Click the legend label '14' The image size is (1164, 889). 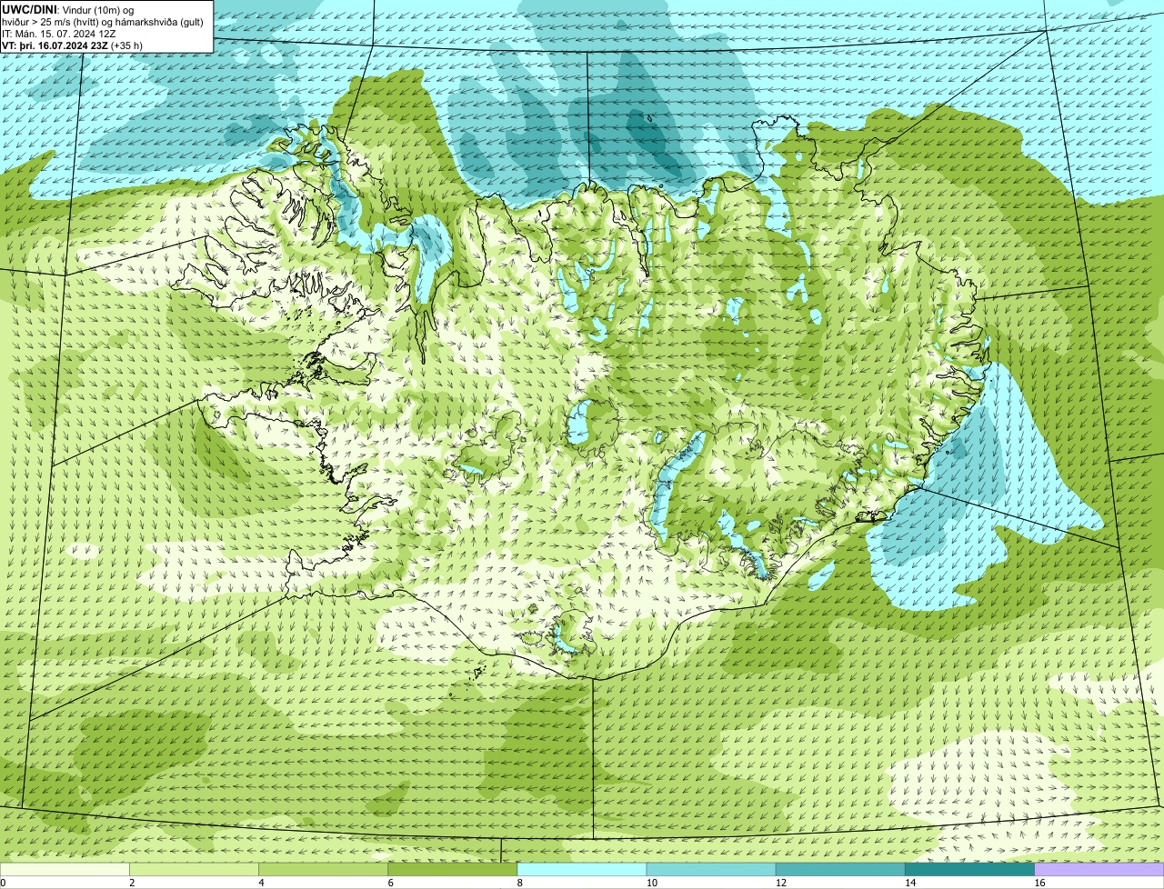pos(910,883)
